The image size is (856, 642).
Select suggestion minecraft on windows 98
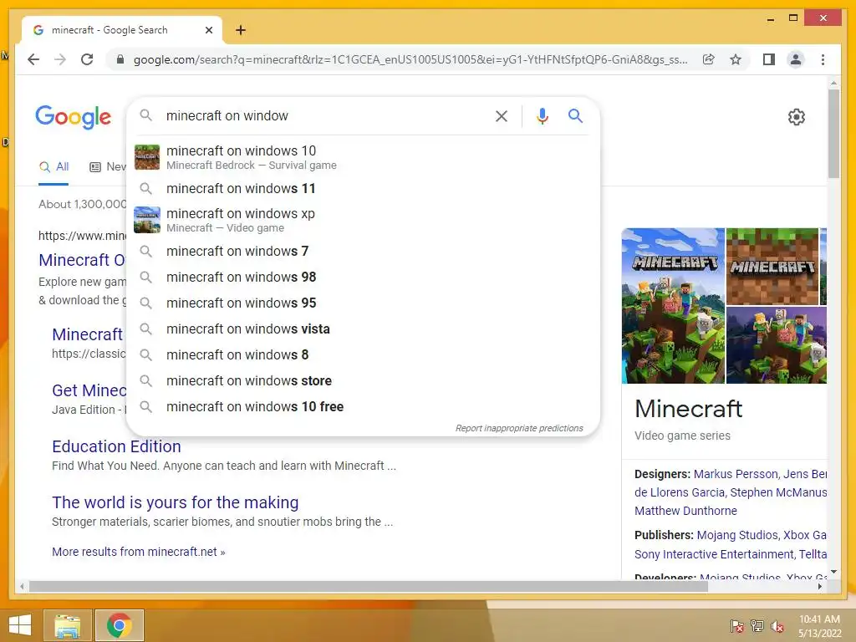click(x=363, y=277)
